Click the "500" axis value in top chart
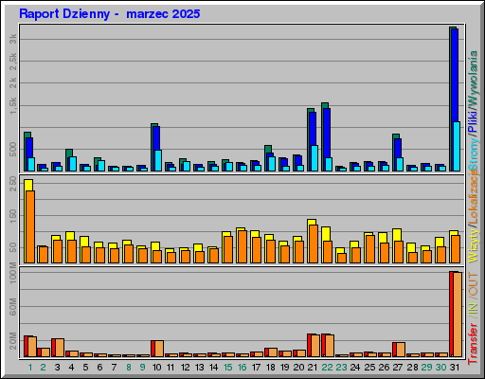Viewport: 485px width, 379px height. coord(13,149)
